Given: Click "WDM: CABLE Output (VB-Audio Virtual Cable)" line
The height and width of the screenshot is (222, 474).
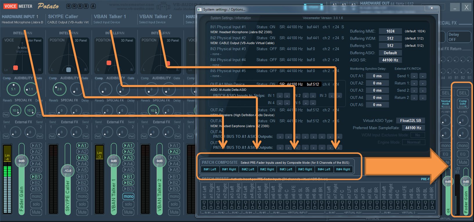Looking at the screenshot, I should (x=242, y=43).
